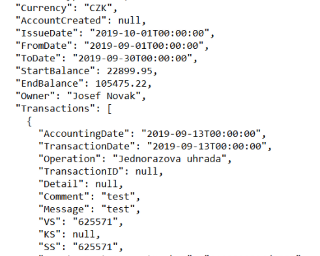Screen dimensions: 320x256
Task: Click the AccountingDate value 2019-09-13T00:00:00
Action: (x=201, y=134)
